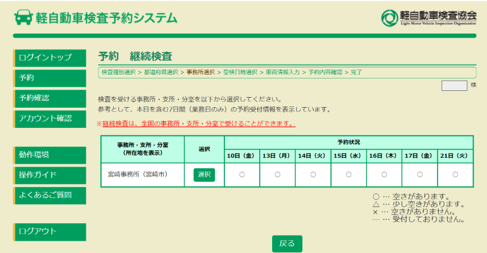Screen dimensions: 487x253
Task: Click ログアウト to sign out
Action: (x=50, y=232)
